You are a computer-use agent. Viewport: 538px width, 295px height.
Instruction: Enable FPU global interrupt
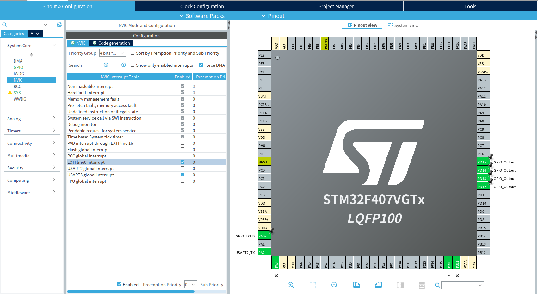coord(182,181)
